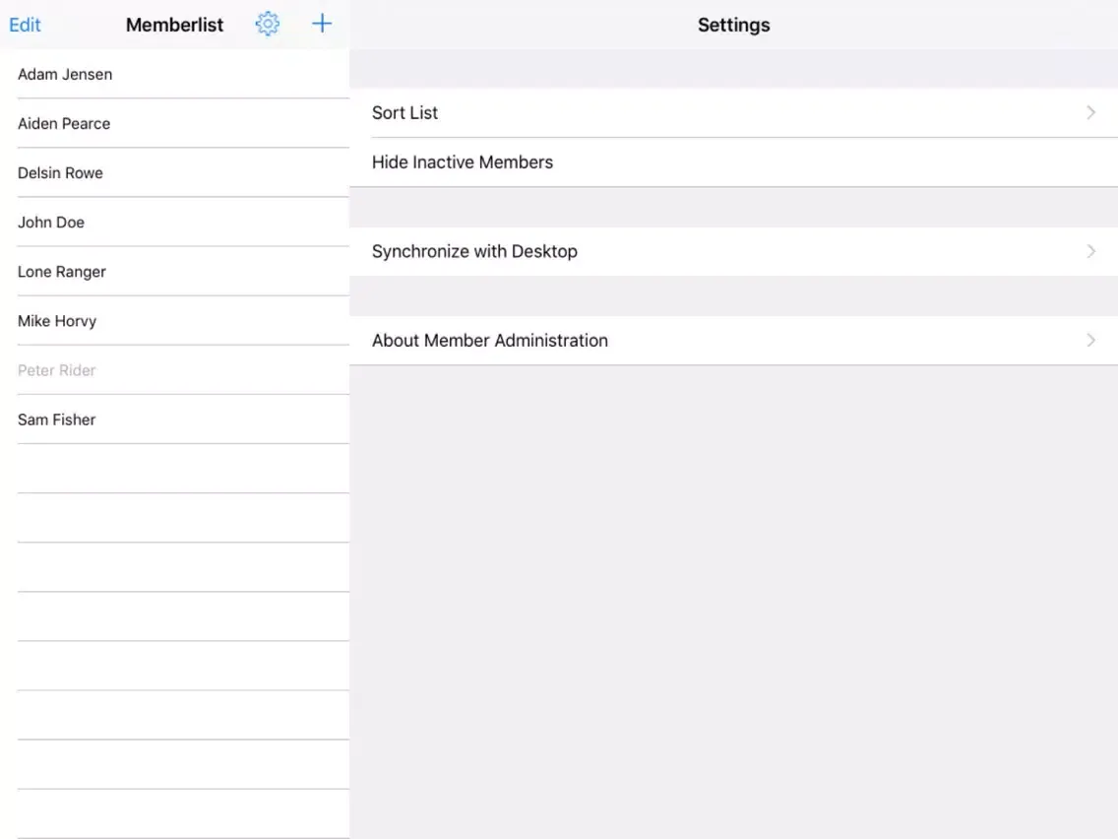
Task: Click chevron beside Synchronize with Desktop
Action: point(1090,251)
